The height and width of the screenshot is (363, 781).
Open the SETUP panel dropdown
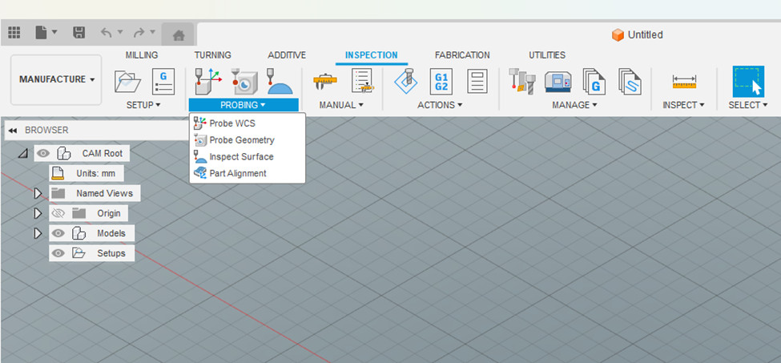(143, 105)
